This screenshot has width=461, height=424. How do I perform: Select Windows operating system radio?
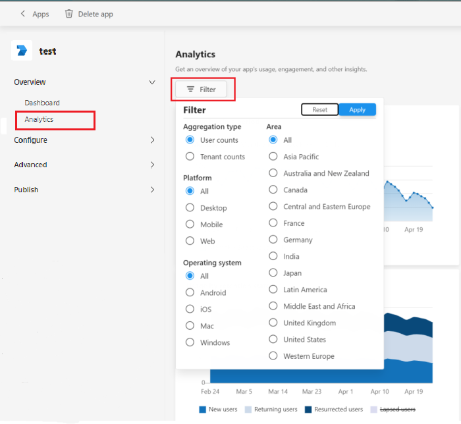(x=190, y=342)
